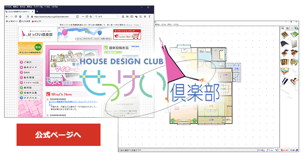Select the interior room view icon

click(285, 71)
